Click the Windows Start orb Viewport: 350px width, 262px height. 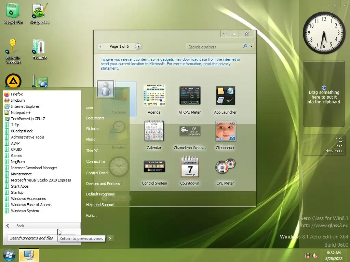click(9, 255)
